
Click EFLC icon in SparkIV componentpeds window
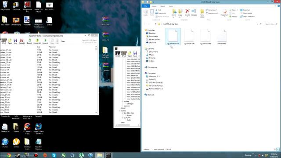(4, 41)
